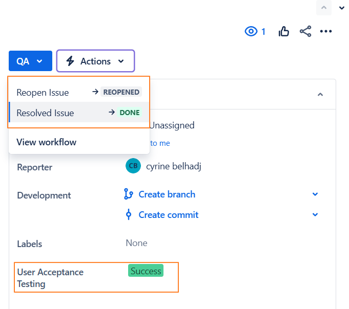
Task: Expand the Create commit options chevron
Action: (315, 215)
